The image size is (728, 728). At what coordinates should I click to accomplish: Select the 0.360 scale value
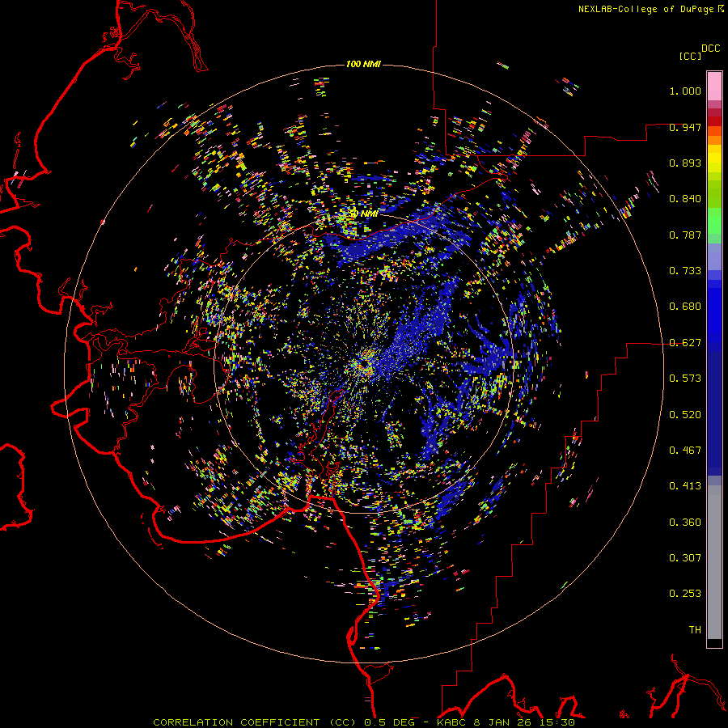(x=685, y=523)
